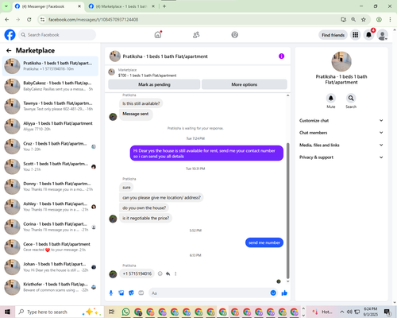Image resolution: width=397 pixels, height=318 pixels.
Task: Open the BabyCakesz conversation
Action: (x=50, y=86)
